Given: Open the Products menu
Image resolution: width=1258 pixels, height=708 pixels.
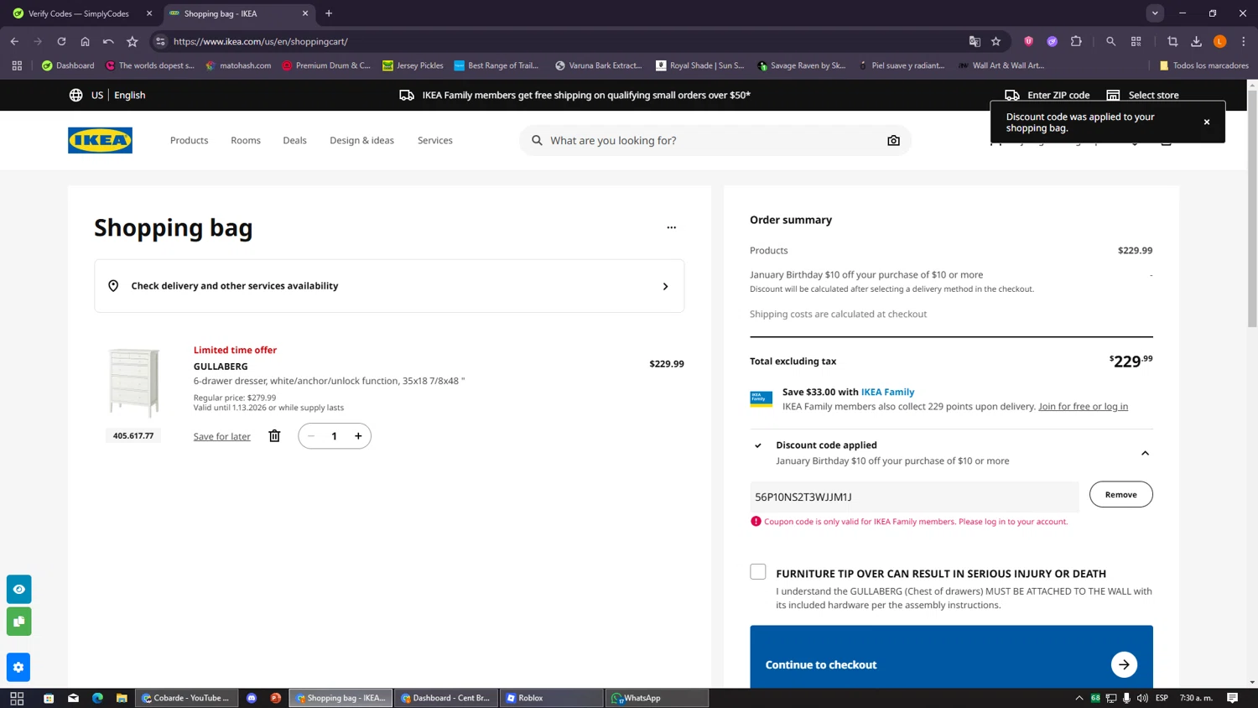Looking at the screenshot, I should pyautogui.click(x=189, y=140).
